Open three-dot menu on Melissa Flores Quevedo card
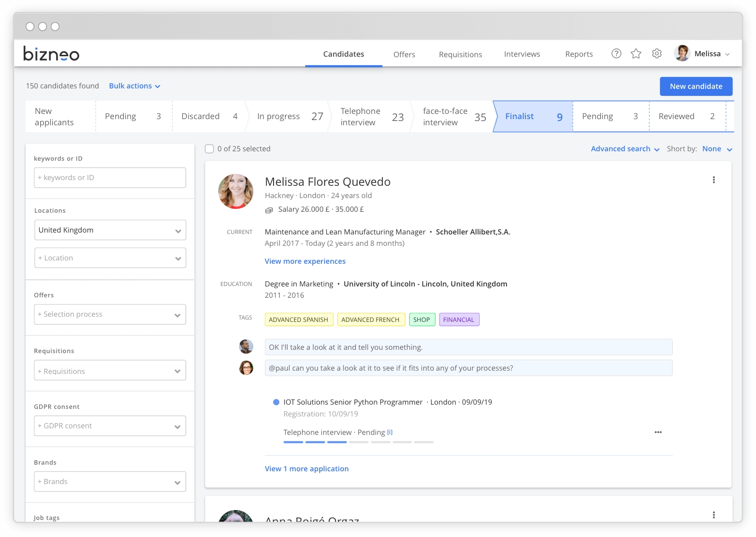Viewport: 756px width, 537px height. 713,180
